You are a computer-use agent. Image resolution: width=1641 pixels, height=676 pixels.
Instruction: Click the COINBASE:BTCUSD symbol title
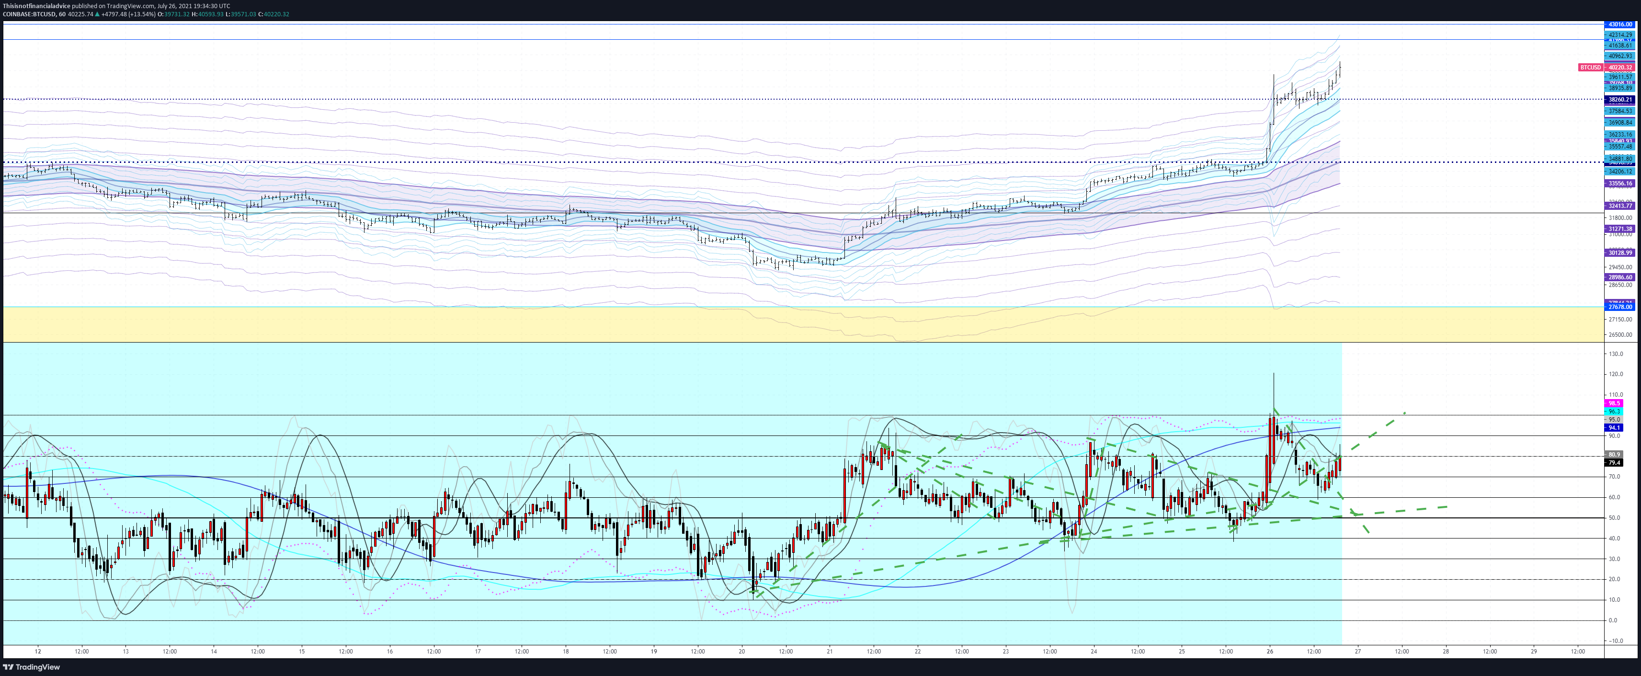(x=29, y=14)
